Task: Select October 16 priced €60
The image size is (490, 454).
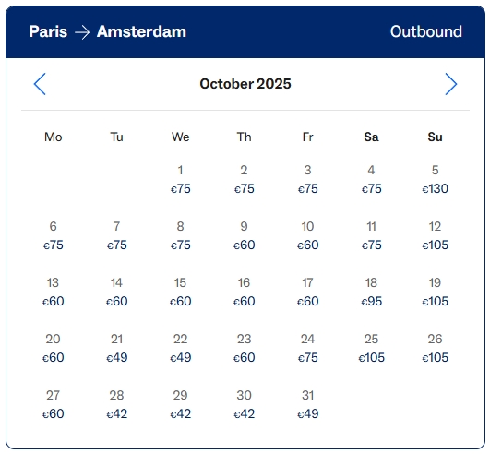Action: 244,292
